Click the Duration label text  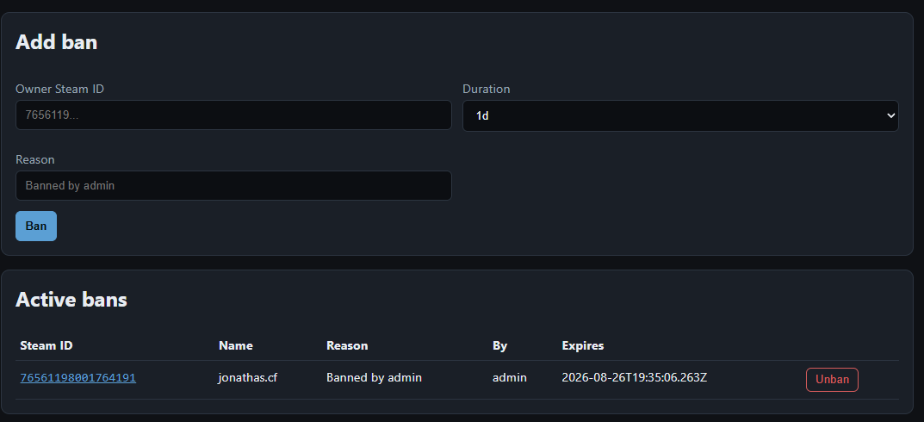[x=487, y=89]
